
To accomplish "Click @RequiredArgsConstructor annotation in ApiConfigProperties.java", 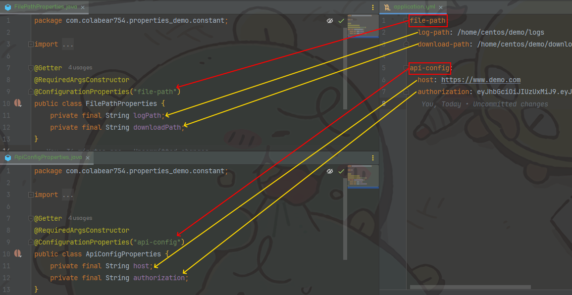I will click(82, 231).
